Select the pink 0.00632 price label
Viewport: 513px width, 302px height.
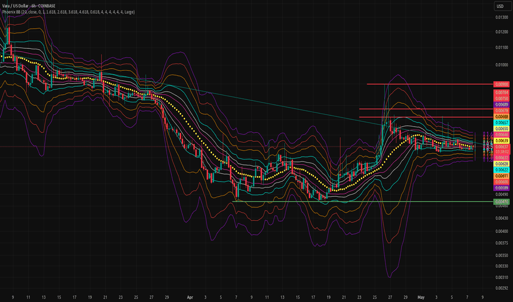[x=501, y=158]
